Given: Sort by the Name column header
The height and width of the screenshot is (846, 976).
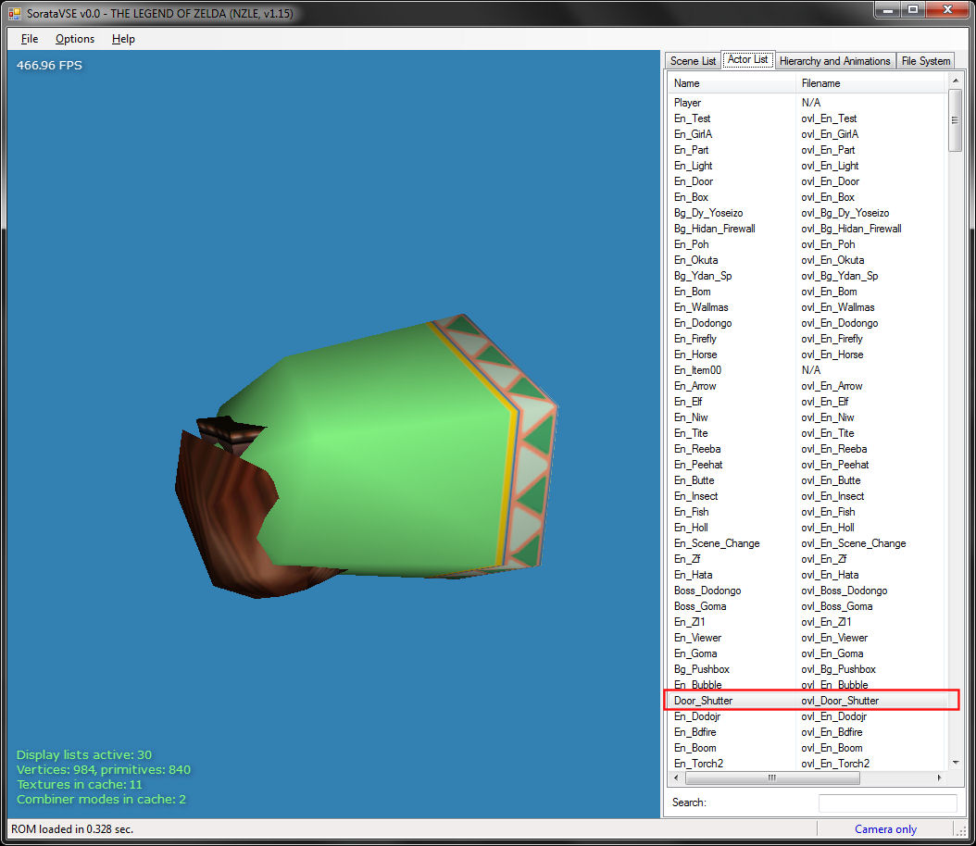Looking at the screenshot, I should [732, 83].
